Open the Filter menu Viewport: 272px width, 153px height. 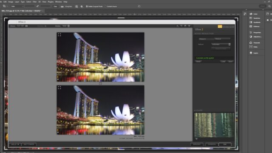35,2
